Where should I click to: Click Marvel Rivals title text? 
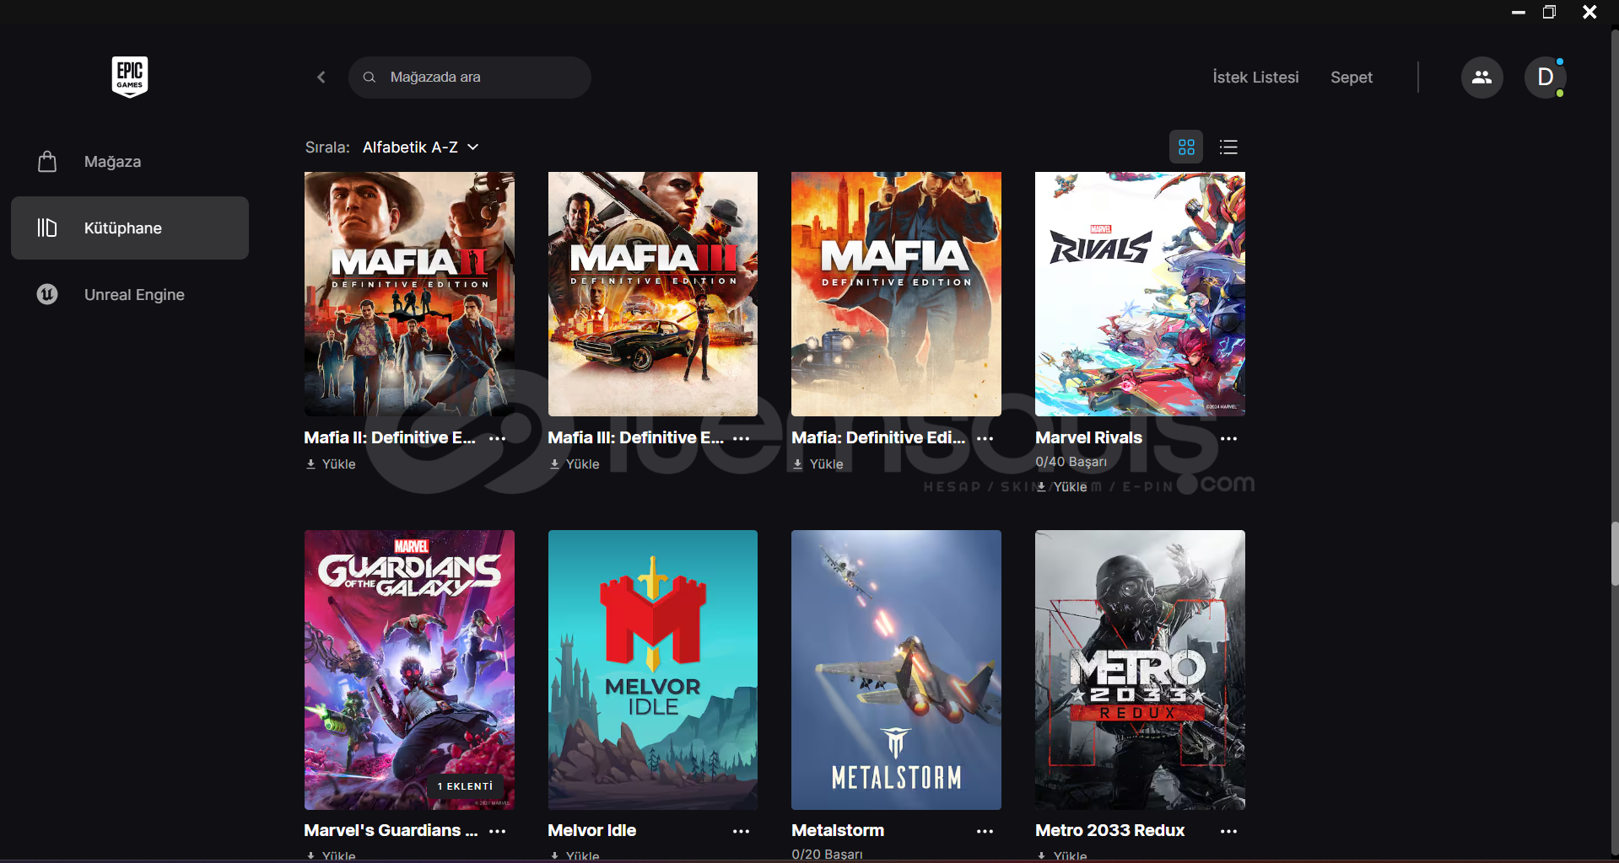click(1088, 438)
